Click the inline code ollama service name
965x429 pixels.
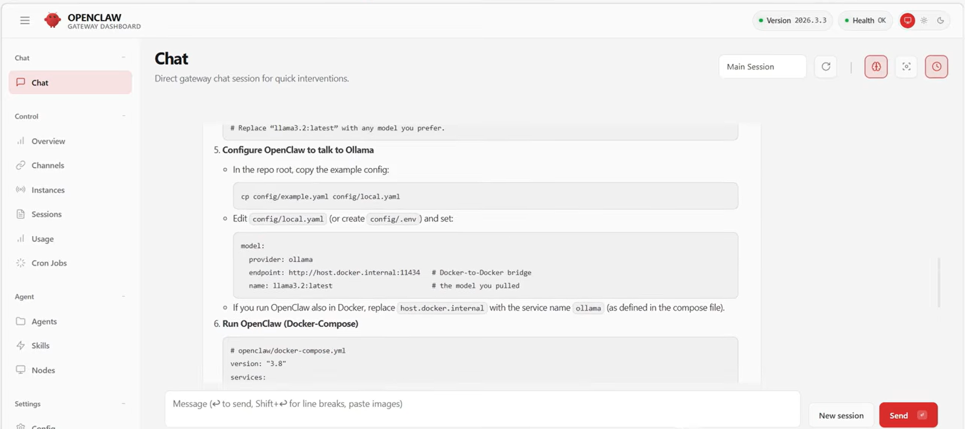click(588, 308)
